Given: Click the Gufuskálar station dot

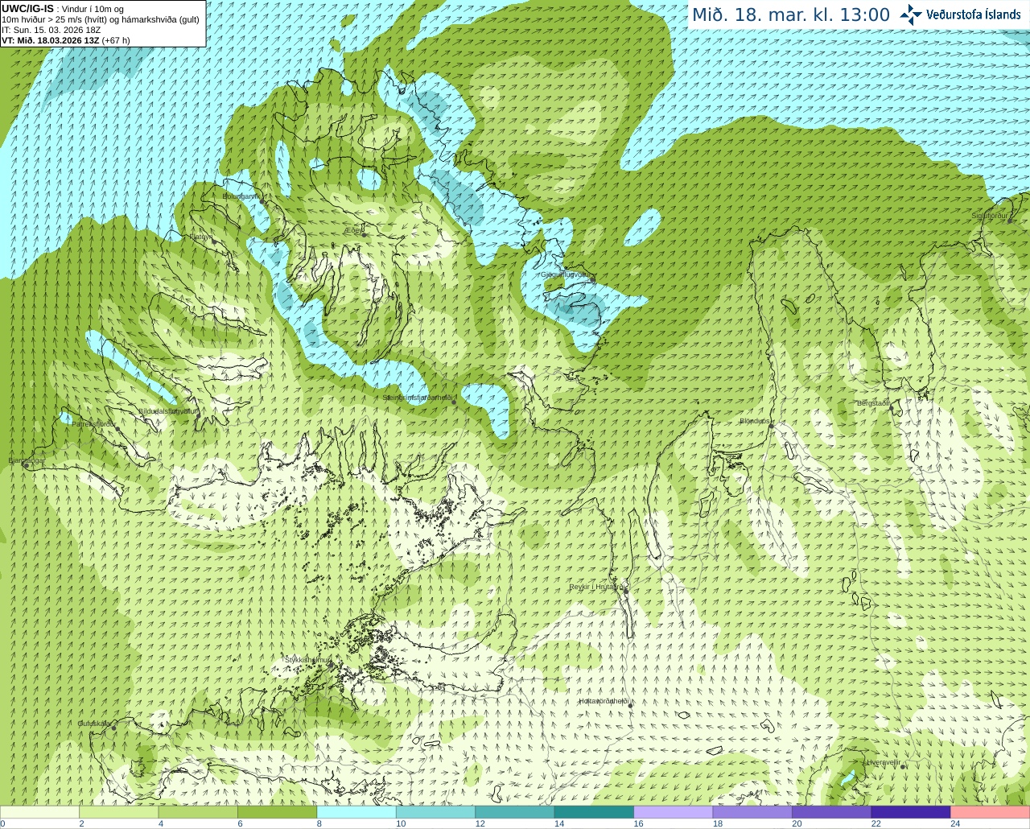Looking at the screenshot, I should click(113, 728).
